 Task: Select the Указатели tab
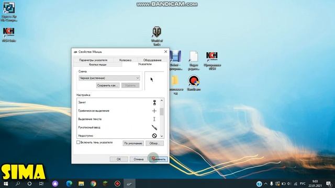pyautogui.click(x=145, y=64)
